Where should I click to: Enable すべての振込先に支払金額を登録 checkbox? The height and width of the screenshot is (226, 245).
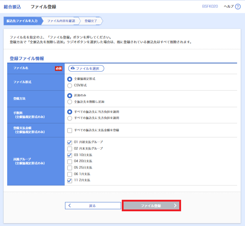[70, 130]
